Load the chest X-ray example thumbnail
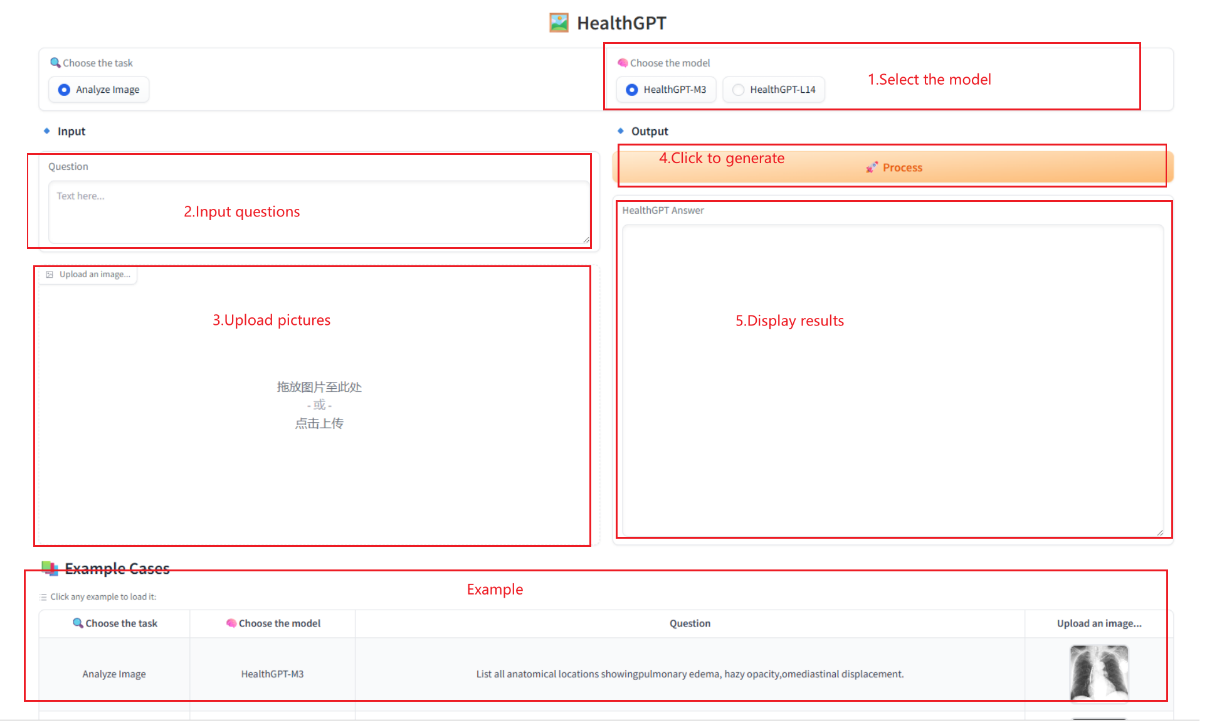 point(1099,672)
